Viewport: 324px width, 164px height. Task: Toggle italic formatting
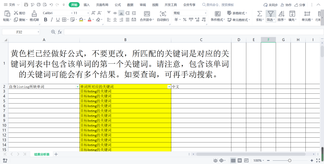point(52,19)
